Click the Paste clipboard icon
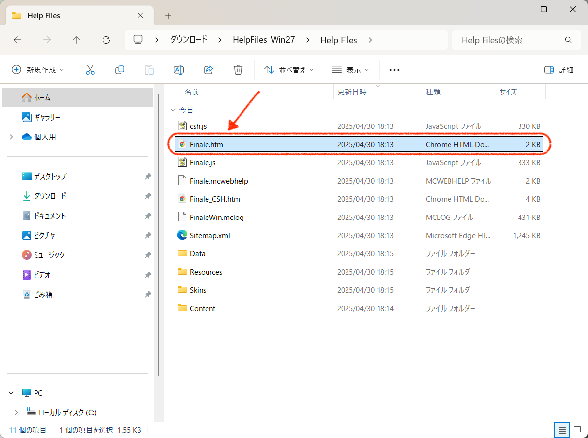Viewport: 588px width, 438px height. 149,70
